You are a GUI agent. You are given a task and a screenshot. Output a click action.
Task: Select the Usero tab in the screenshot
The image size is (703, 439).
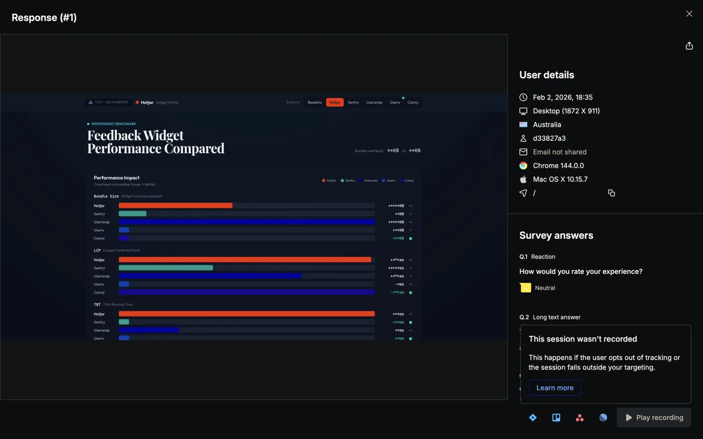395,102
